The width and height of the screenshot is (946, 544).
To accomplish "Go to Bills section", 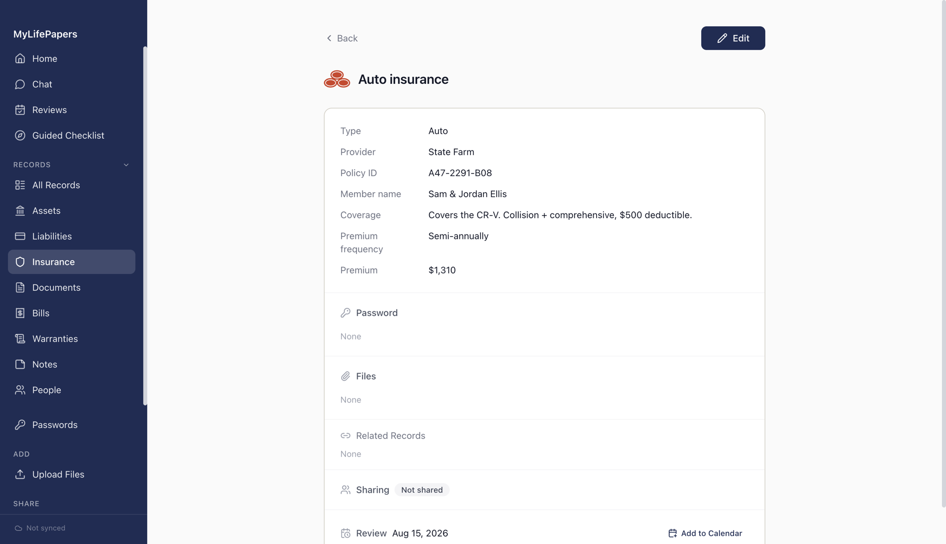I will coord(71,313).
